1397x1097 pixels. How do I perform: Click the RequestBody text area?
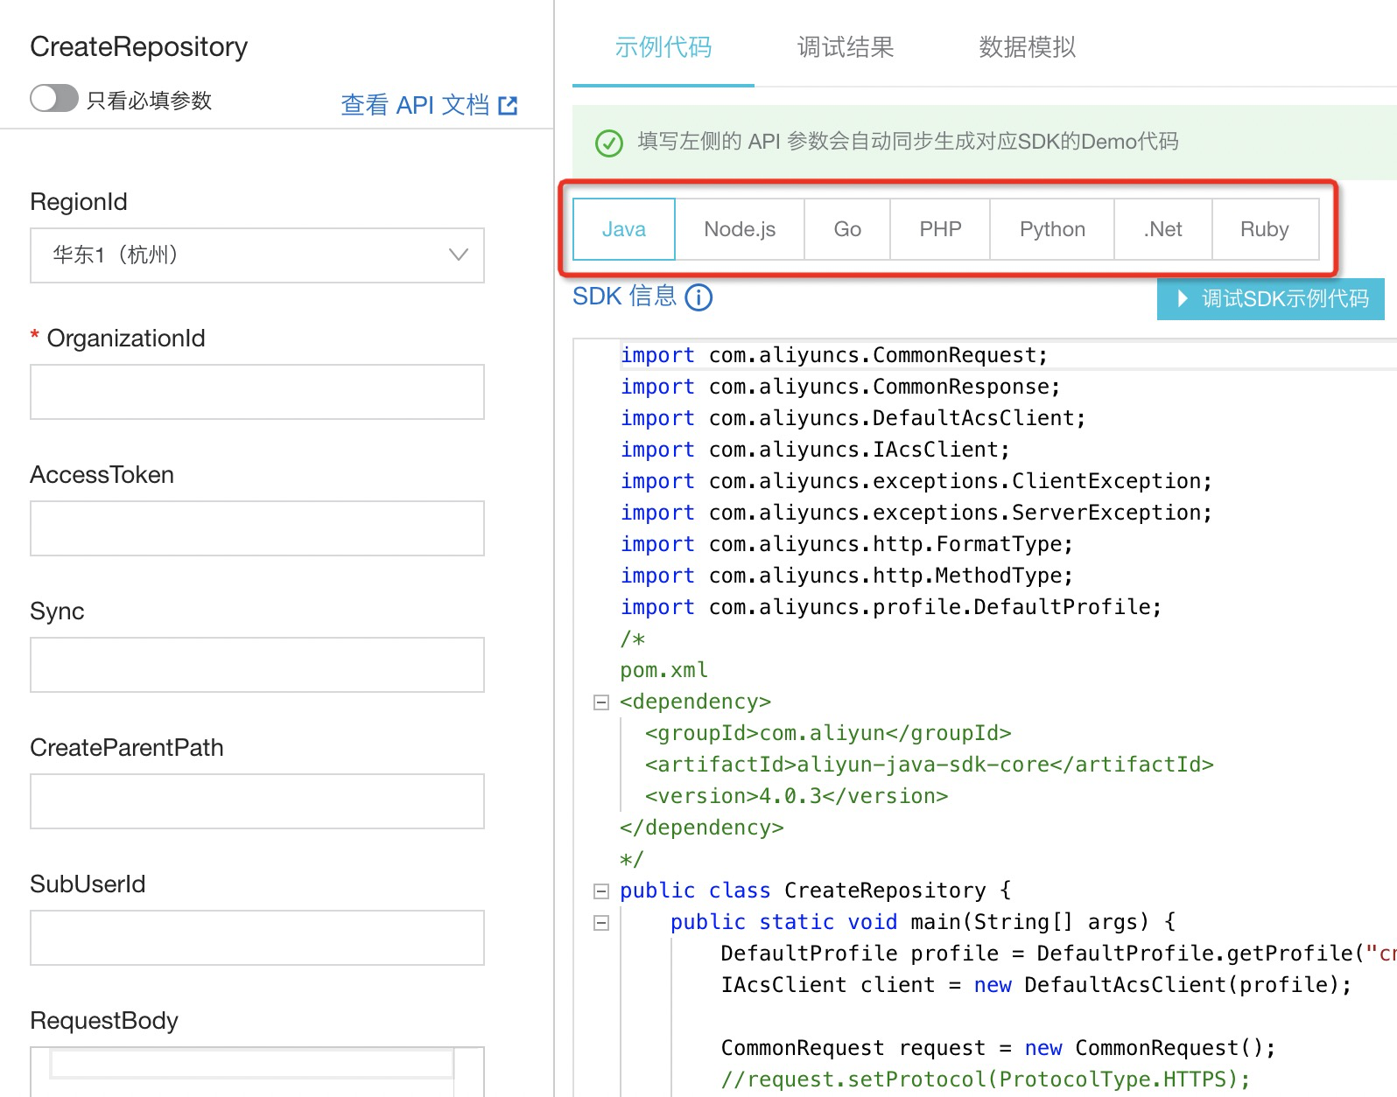257,1072
